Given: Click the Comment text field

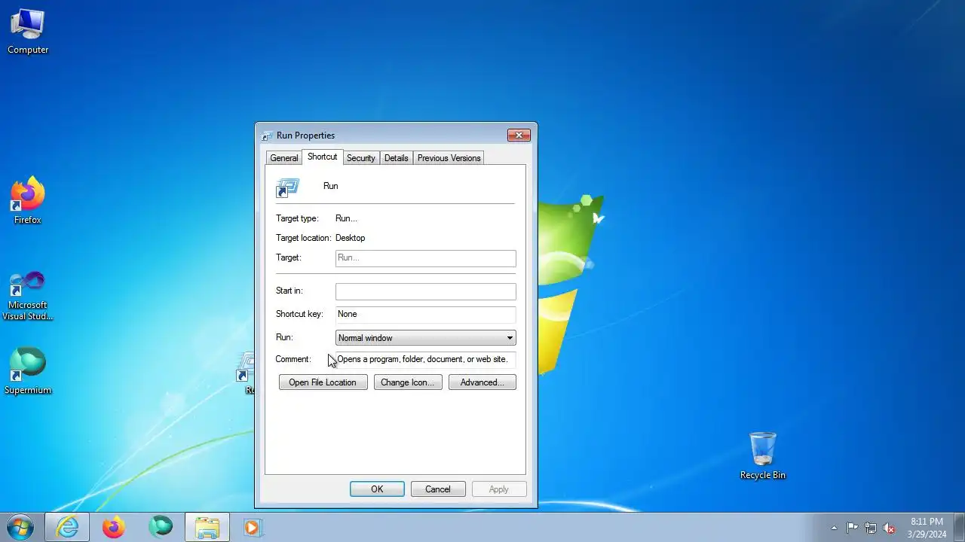Looking at the screenshot, I should tap(426, 360).
